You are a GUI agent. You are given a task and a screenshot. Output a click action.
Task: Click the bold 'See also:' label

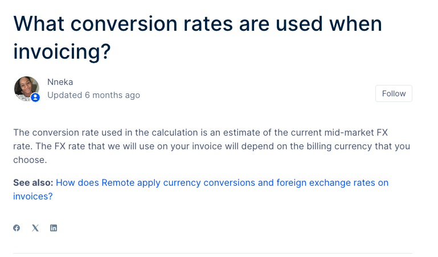tap(33, 183)
